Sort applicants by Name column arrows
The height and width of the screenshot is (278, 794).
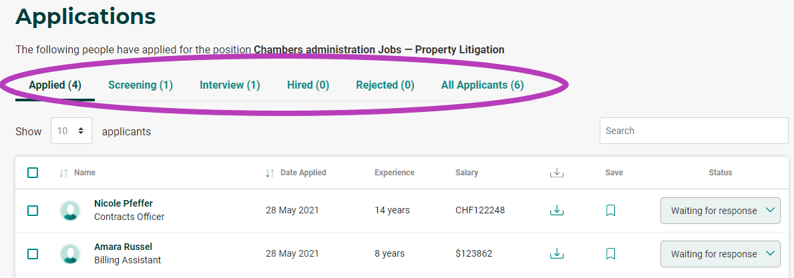(x=63, y=173)
